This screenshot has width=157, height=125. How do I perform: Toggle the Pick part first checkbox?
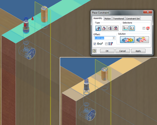tap(144, 28)
